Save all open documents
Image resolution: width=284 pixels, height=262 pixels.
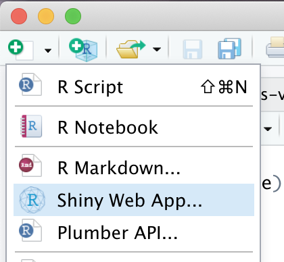coord(229,49)
